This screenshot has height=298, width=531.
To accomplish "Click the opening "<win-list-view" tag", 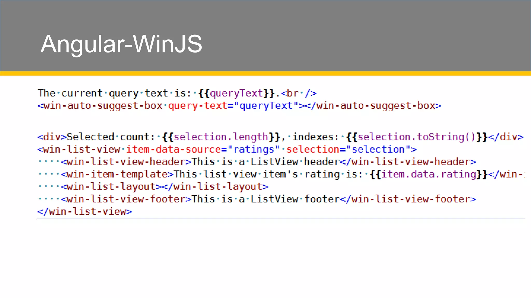I will 79,149.
